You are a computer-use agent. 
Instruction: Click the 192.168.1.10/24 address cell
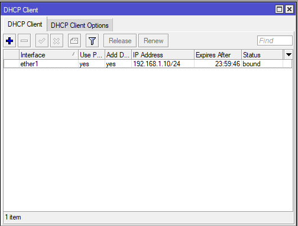[163, 64]
